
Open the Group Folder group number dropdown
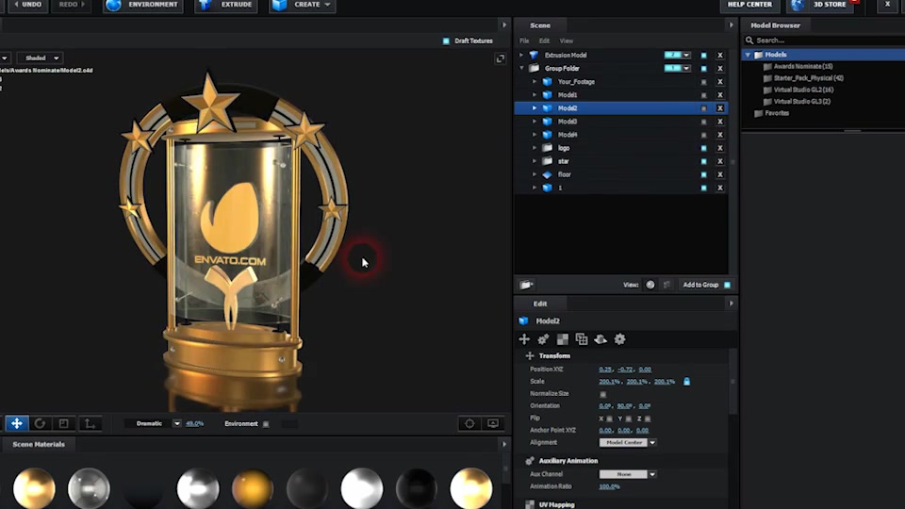[686, 69]
